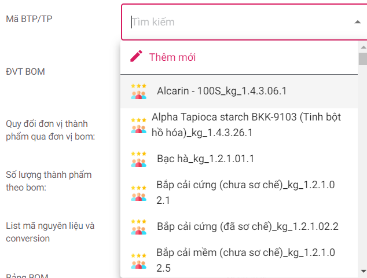367x278 pixels.
Task: Click icon beside Bắp cải mềm (chưa sơ chế)
Action: click(x=138, y=260)
